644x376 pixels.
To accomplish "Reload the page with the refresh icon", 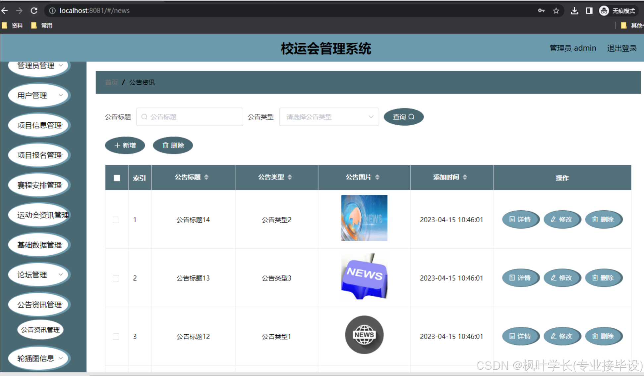I will coord(34,11).
